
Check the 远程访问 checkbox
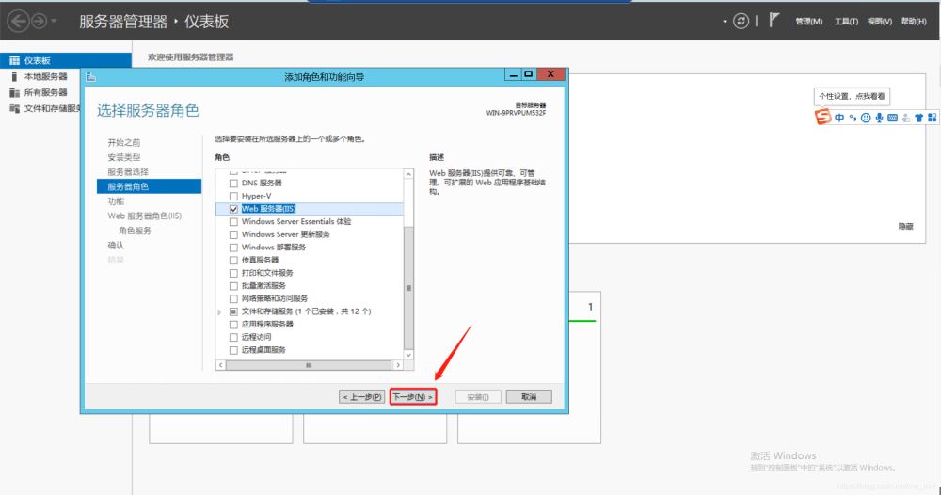coord(233,337)
